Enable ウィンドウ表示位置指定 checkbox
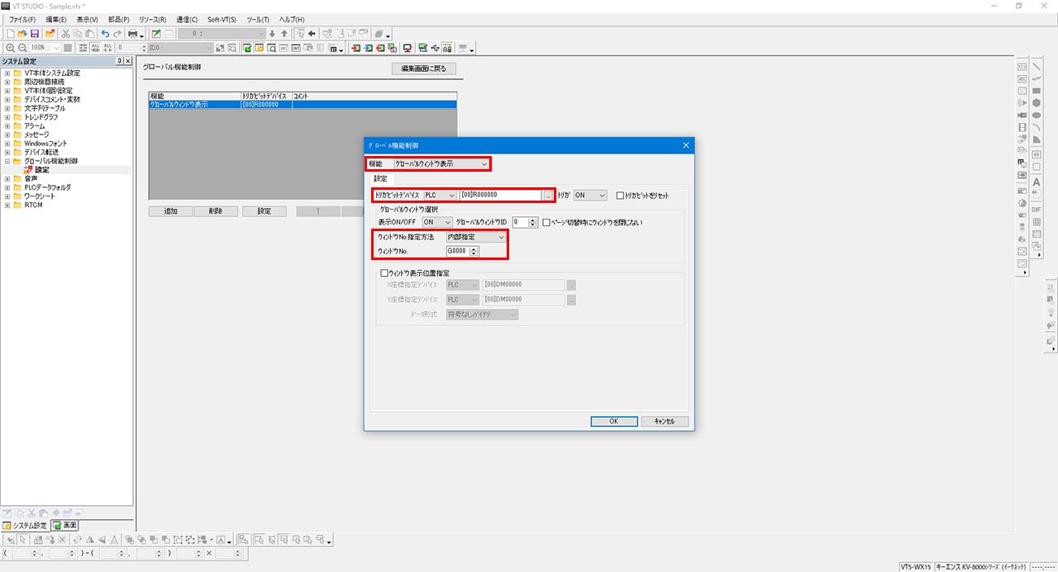This screenshot has height=572, width=1058. point(384,272)
